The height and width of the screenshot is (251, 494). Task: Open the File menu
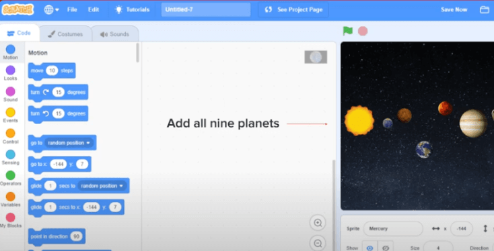72,10
